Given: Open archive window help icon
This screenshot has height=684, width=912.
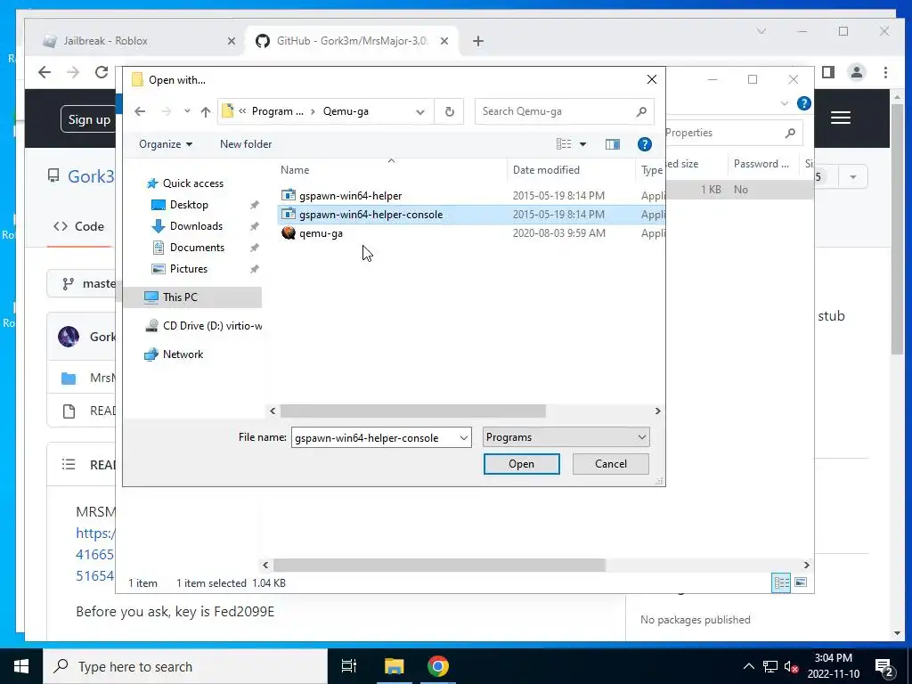Looking at the screenshot, I should (804, 103).
